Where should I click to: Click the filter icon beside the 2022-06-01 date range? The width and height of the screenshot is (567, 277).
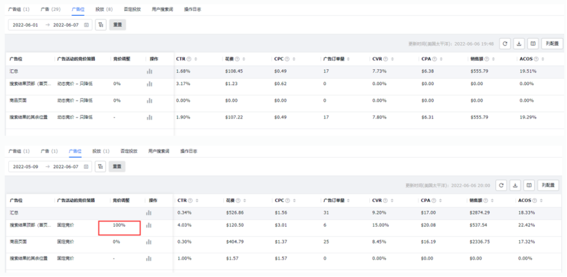(101, 25)
